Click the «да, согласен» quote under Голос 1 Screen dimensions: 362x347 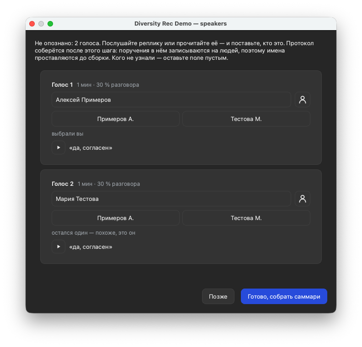click(91, 148)
